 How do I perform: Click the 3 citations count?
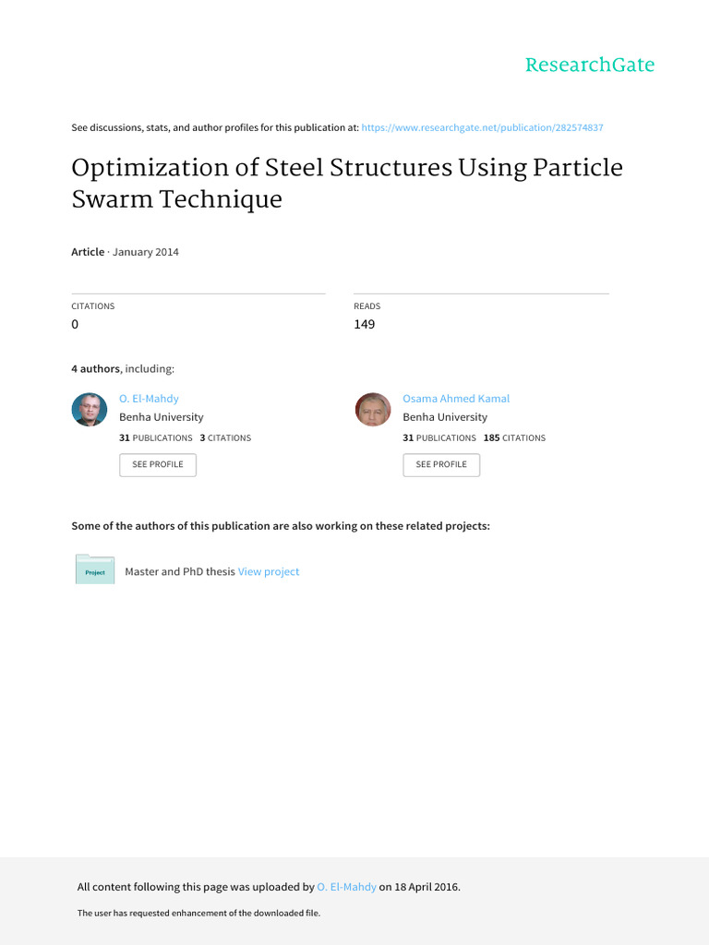point(225,437)
